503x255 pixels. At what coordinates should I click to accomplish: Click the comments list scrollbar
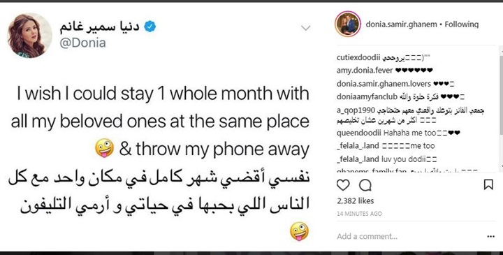click(501, 108)
